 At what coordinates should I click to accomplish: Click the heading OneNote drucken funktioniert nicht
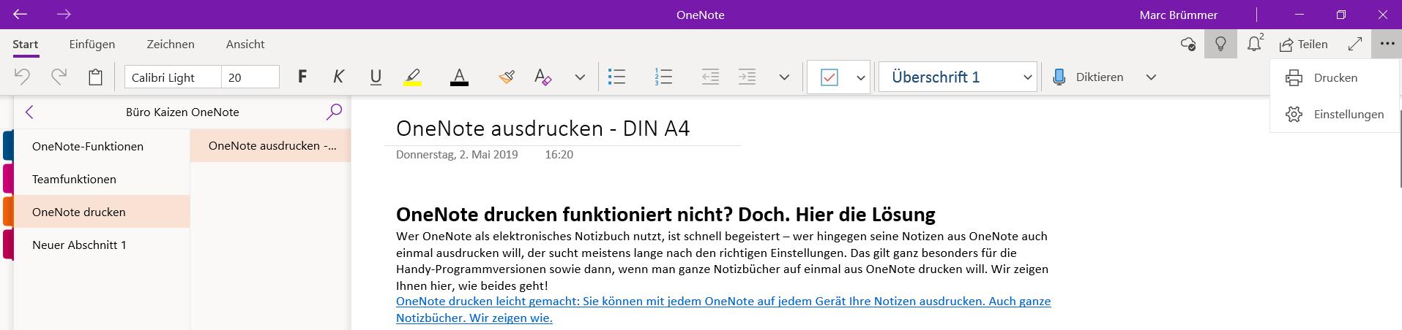pos(665,214)
